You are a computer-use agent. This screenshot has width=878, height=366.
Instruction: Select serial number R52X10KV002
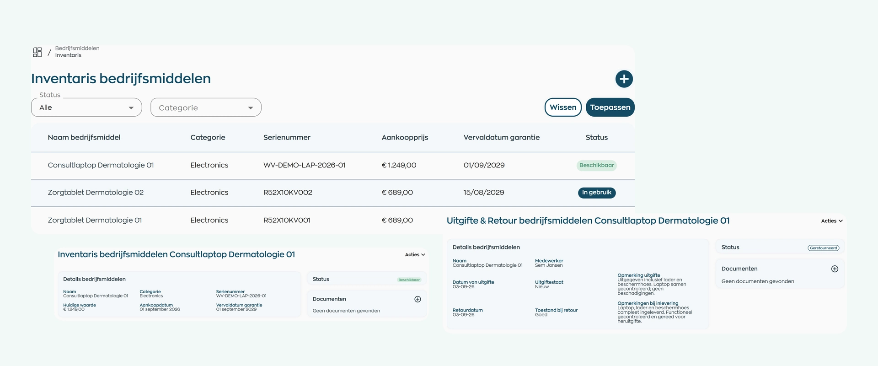tap(288, 193)
